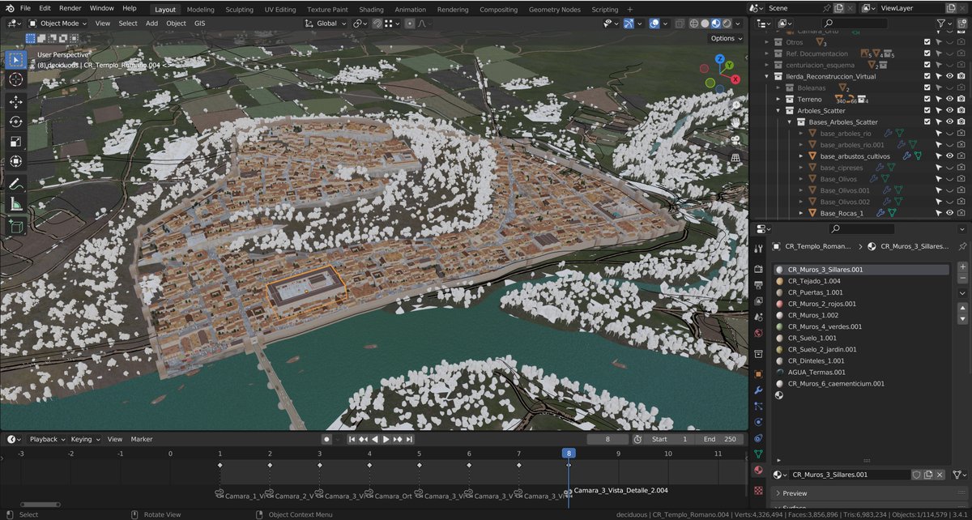Toggle viewport visibility of Base_Rocas_1

[949, 213]
